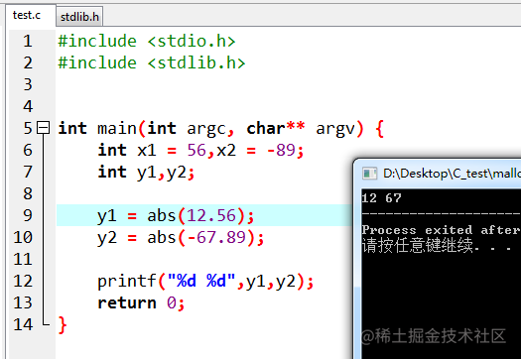Viewport: 521px width, 359px height.
Task: Click line number 13 in gutter
Action: 23,302
